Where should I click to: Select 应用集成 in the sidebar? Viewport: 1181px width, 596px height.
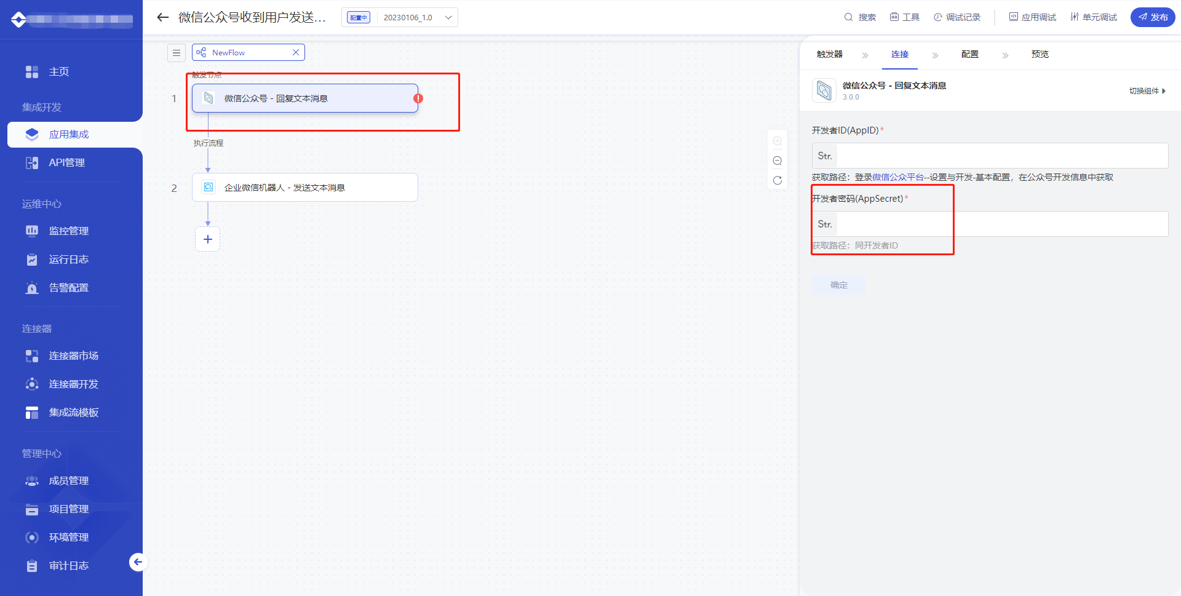pos(75,135)
